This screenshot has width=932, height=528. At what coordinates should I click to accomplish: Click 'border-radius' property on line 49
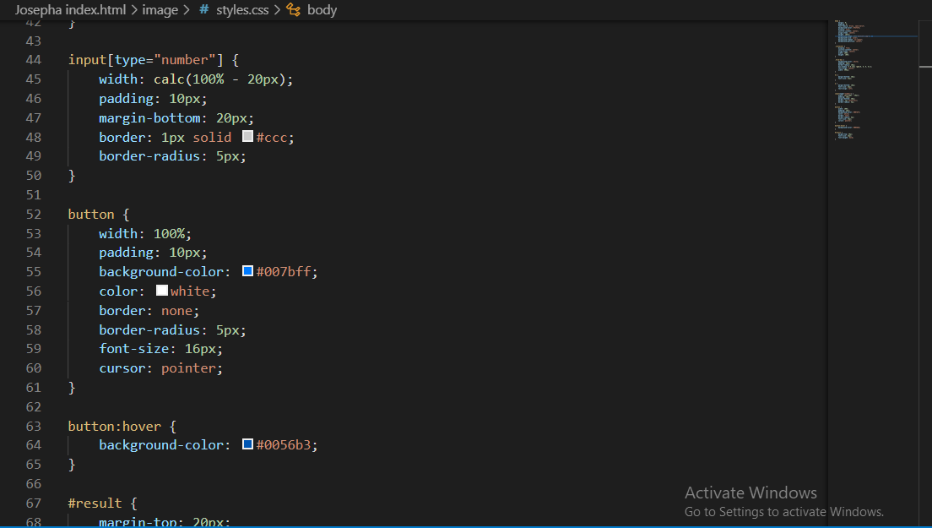(x=149, y=155)
